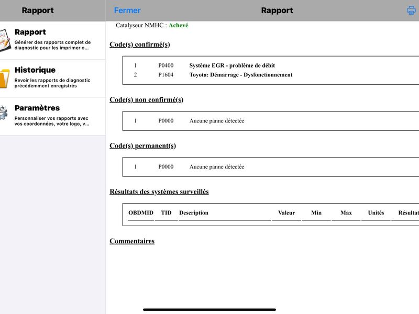Tap the Commentaires heading
Viewport: 419px width, 314px height.
tap(132, 241)
